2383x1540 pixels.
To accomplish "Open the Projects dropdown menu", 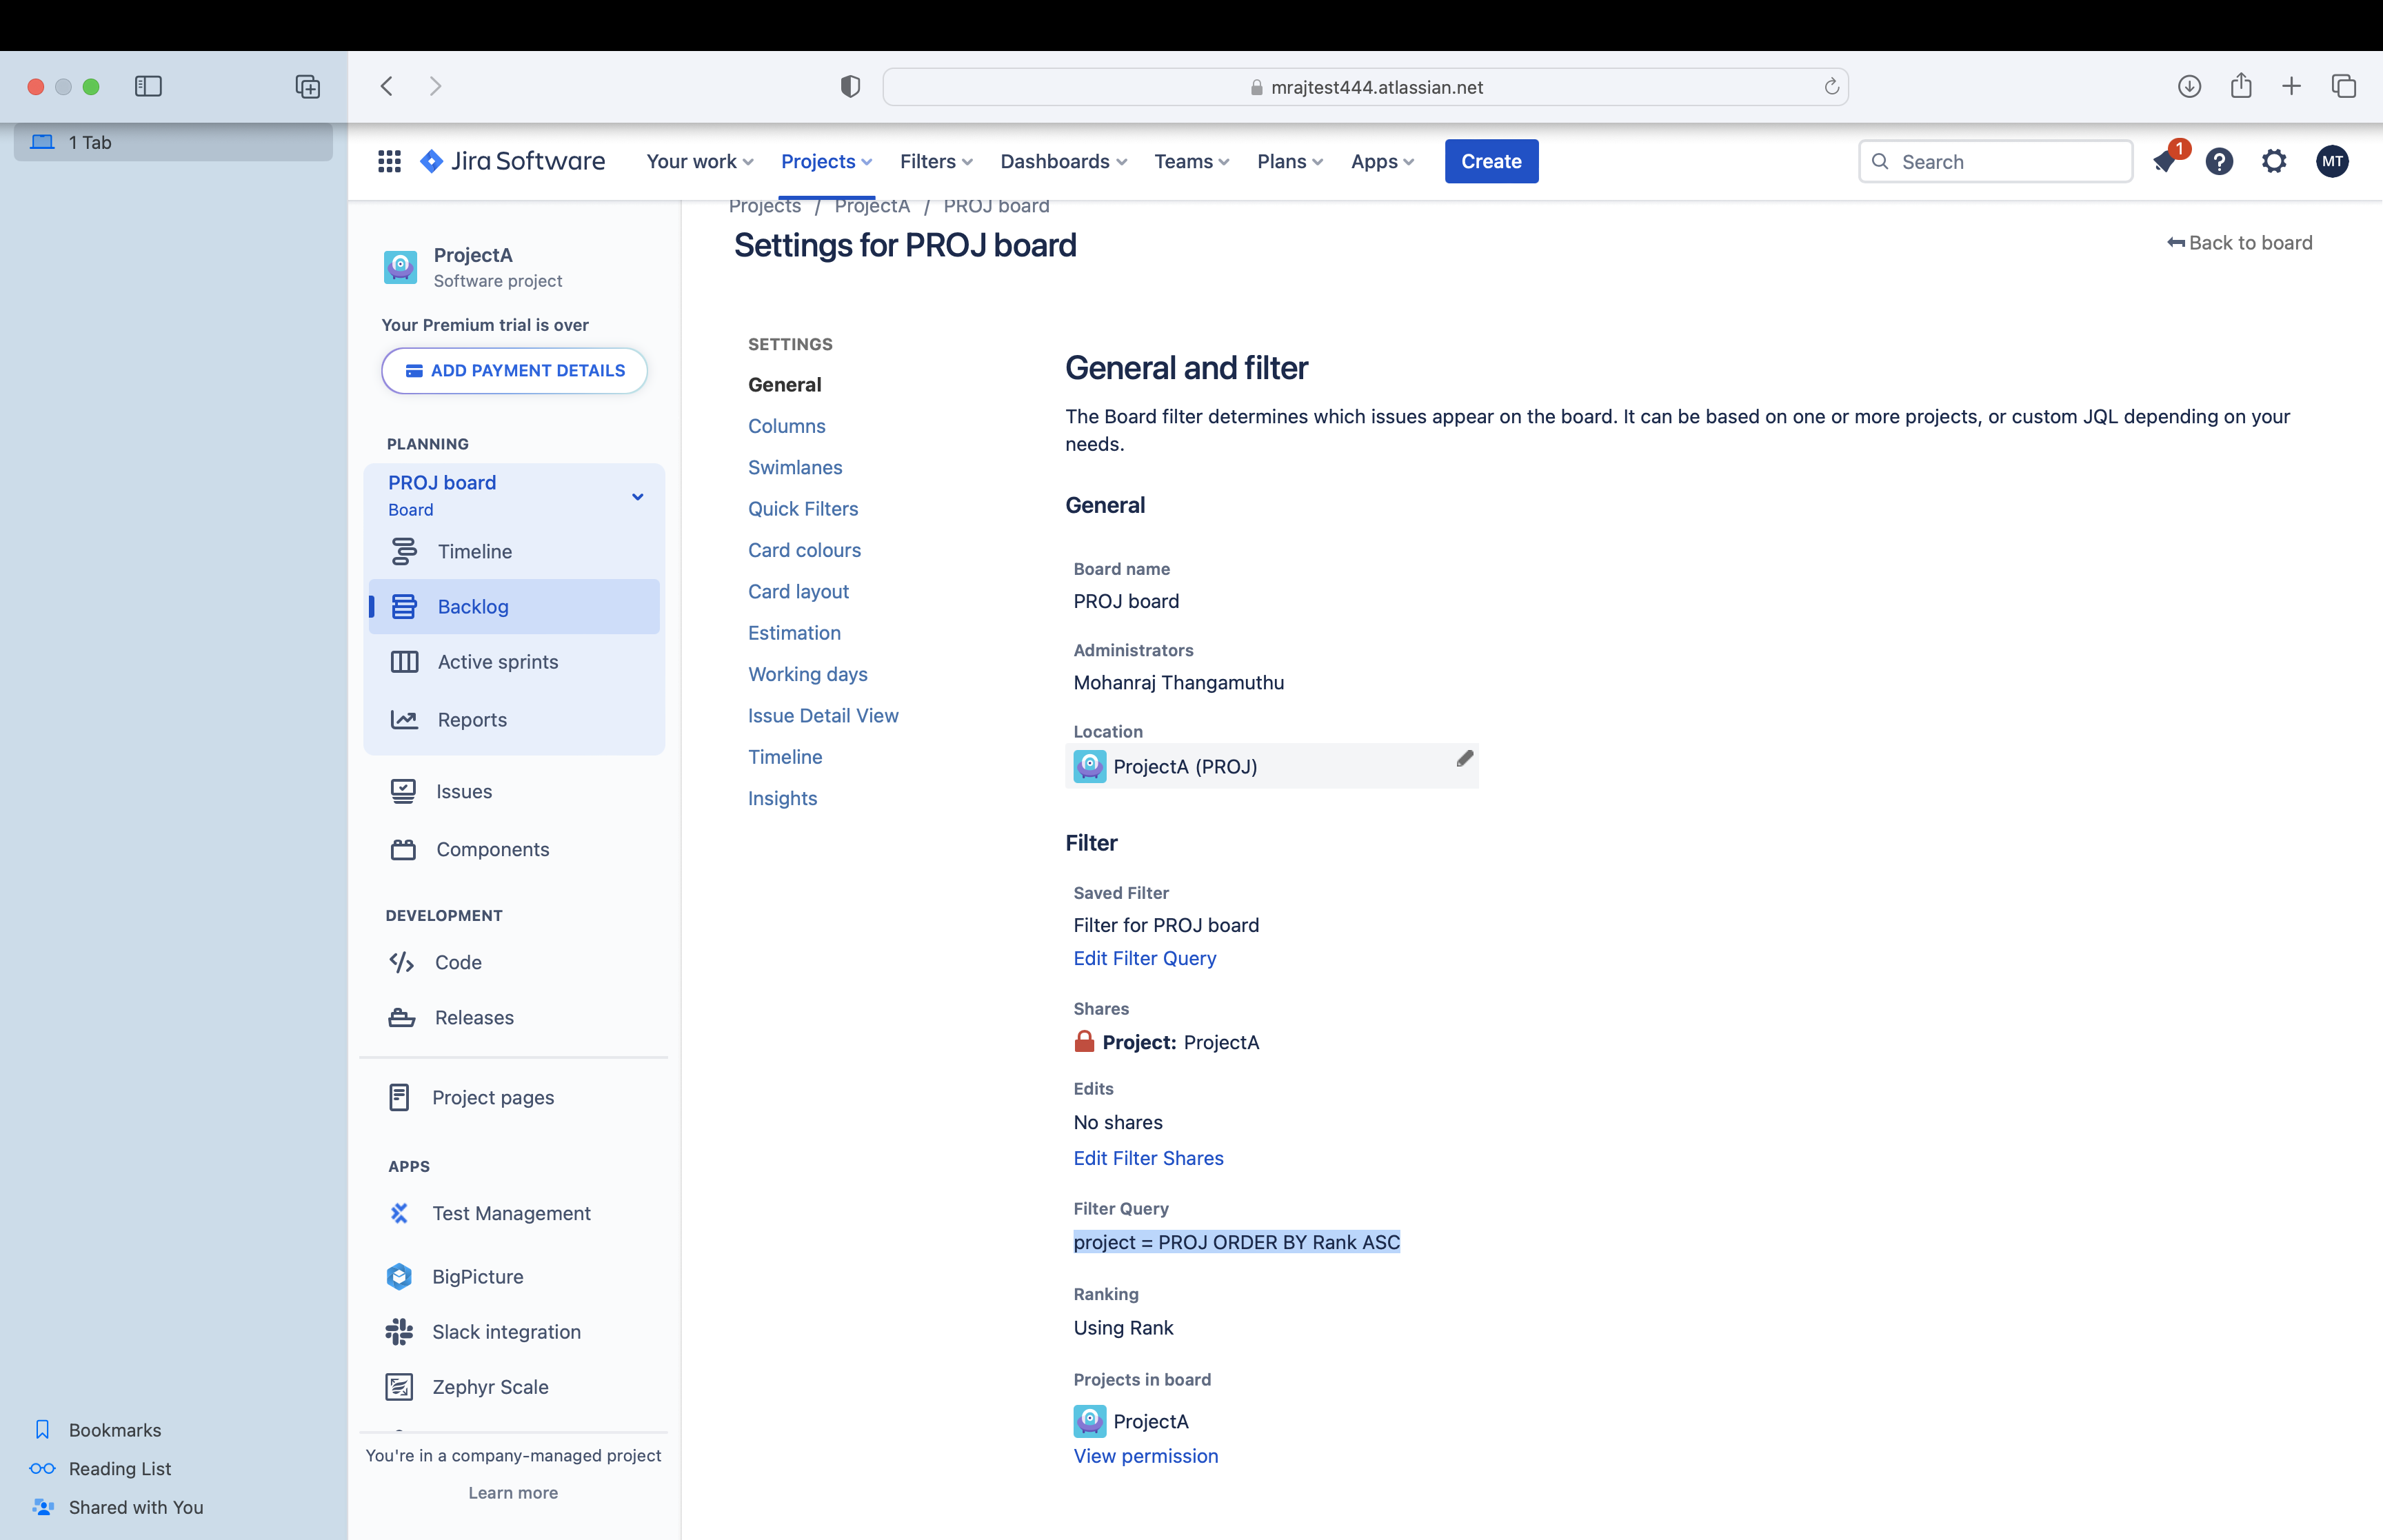I will [x=826, y=161].
